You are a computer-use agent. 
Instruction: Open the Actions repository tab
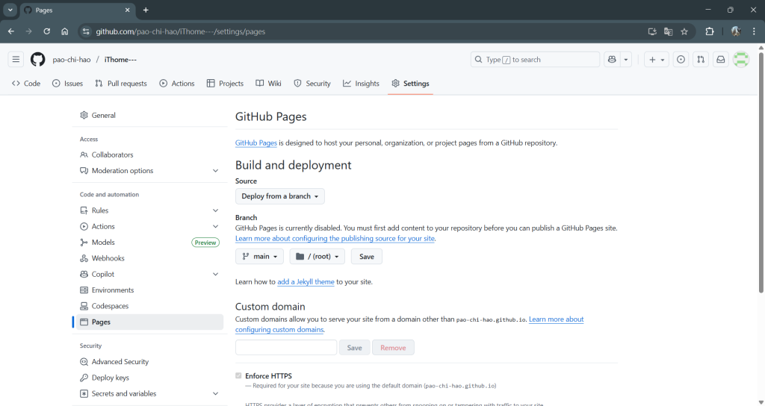(177, 84)
